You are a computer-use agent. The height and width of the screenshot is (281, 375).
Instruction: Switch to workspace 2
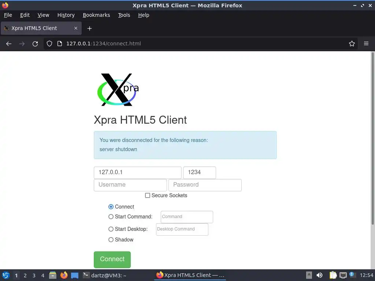pos(25,276)
